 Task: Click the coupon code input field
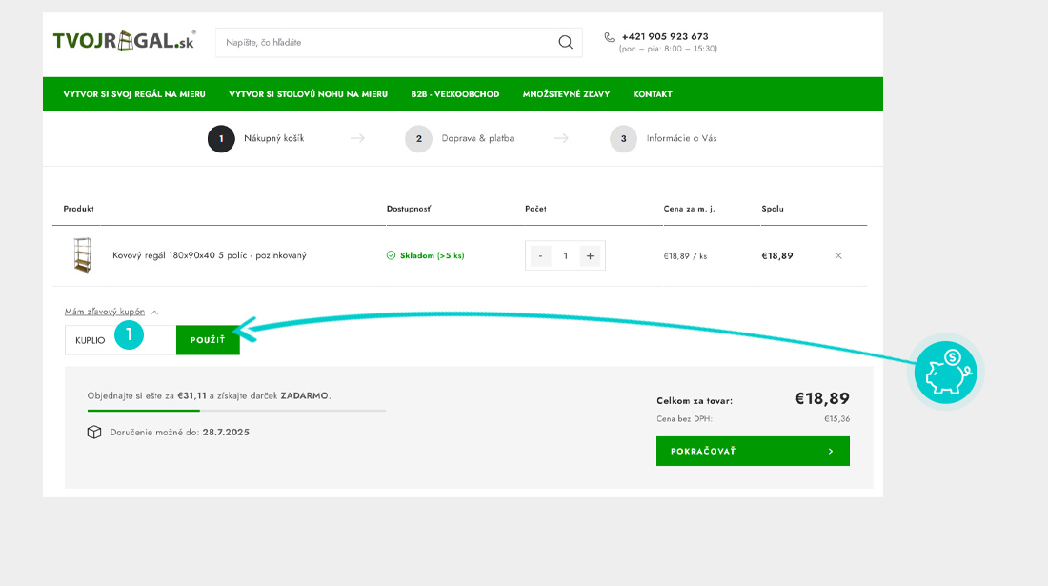95,340
